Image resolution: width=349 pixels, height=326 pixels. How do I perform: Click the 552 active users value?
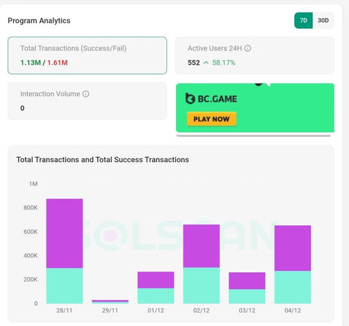[x=194, y=63]
